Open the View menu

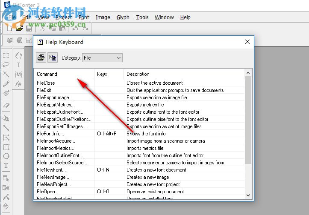pos(43,17)
